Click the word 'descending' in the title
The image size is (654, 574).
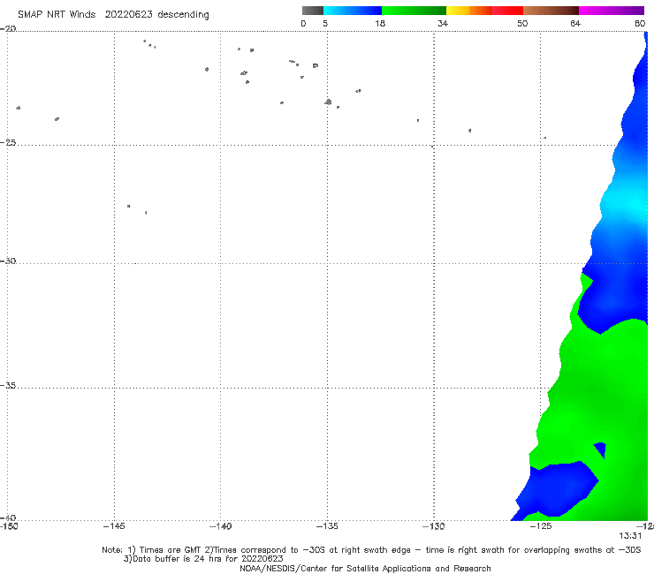pyautogui.click(x=183, y=15)
